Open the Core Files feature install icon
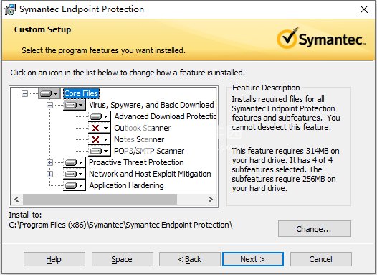 (49, 93)
